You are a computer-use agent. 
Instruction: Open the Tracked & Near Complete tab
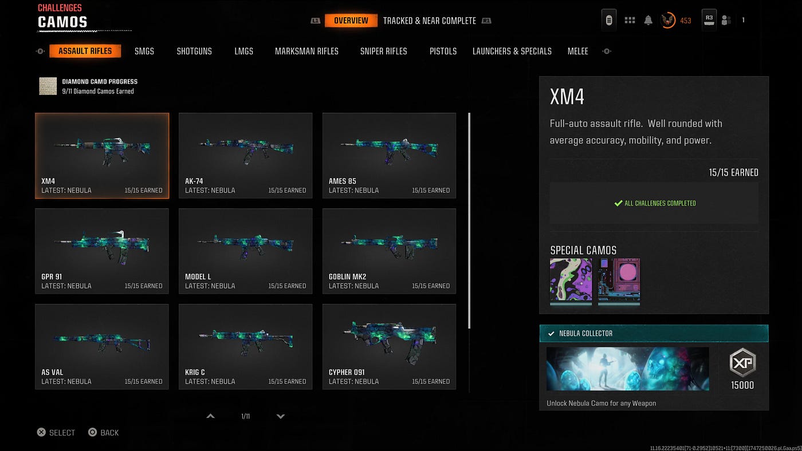point(430,21)
